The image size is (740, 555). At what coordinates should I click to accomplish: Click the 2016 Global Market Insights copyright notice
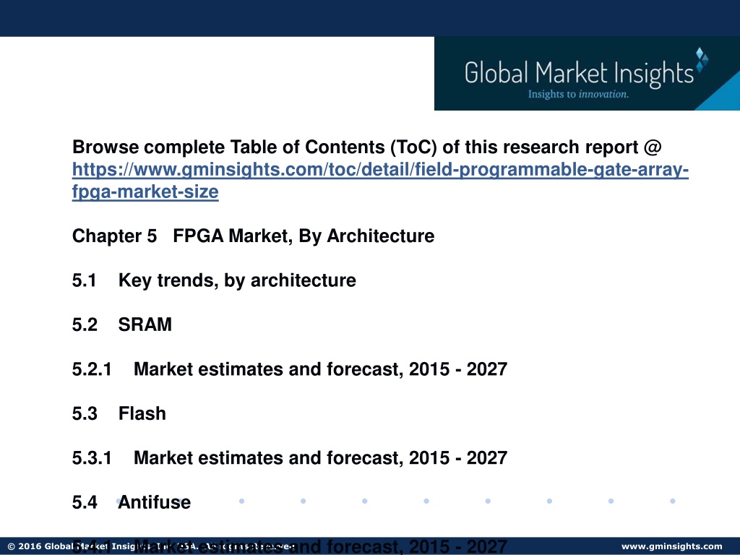coord(152,546)
